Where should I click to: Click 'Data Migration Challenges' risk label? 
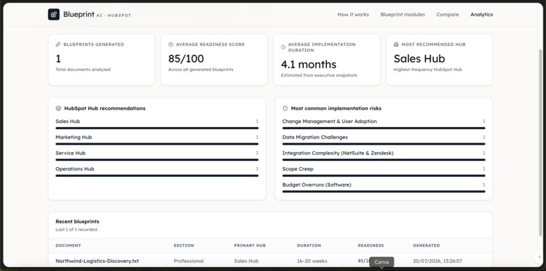pyautogui.click(x=315, y=137)
